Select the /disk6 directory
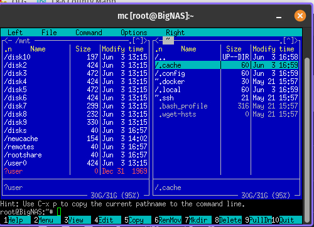This screenshot has width=314, height=227. [75, 98]
